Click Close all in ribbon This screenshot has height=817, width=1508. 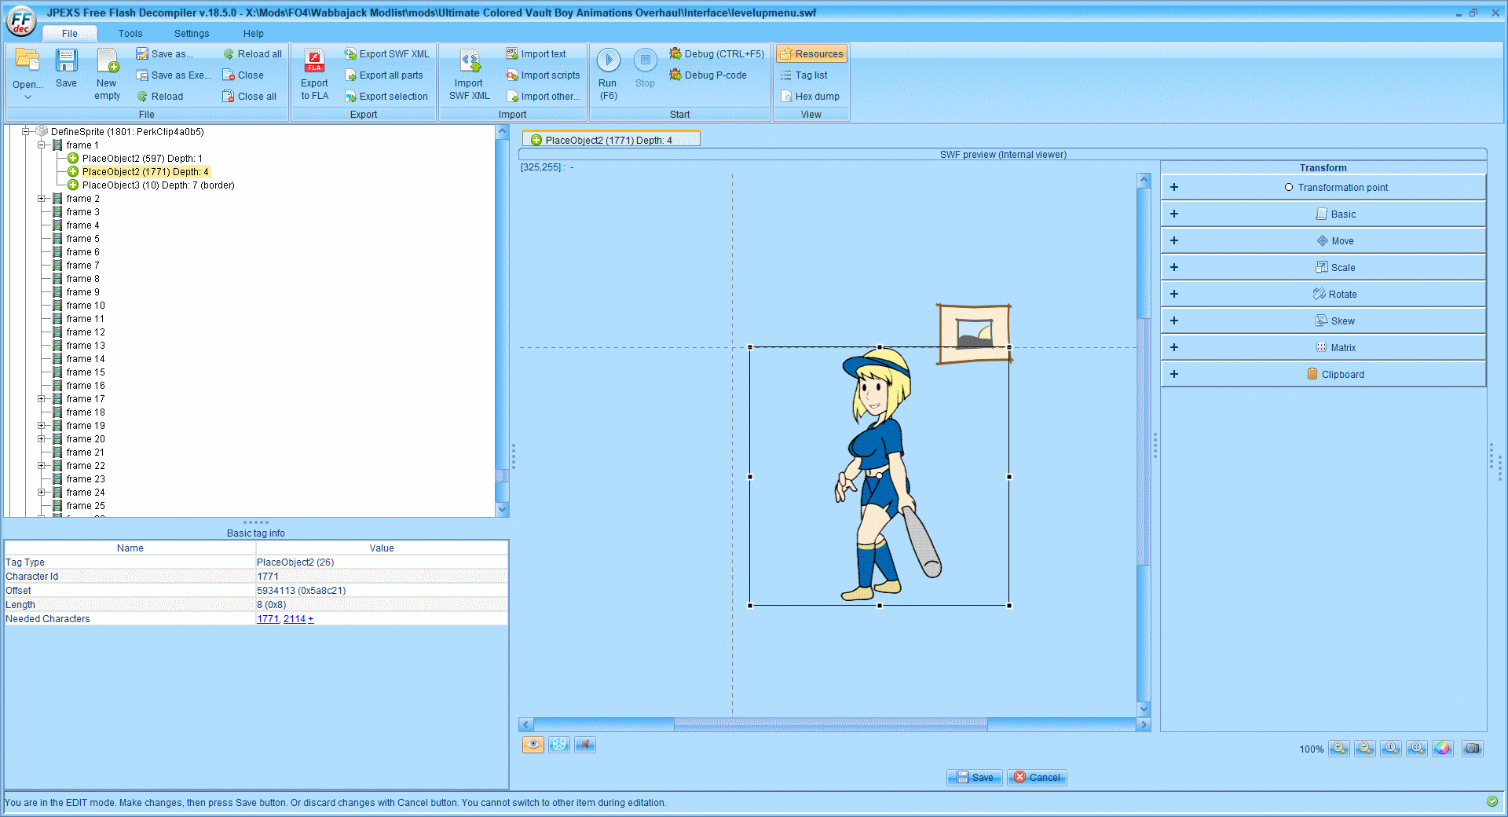249,97
